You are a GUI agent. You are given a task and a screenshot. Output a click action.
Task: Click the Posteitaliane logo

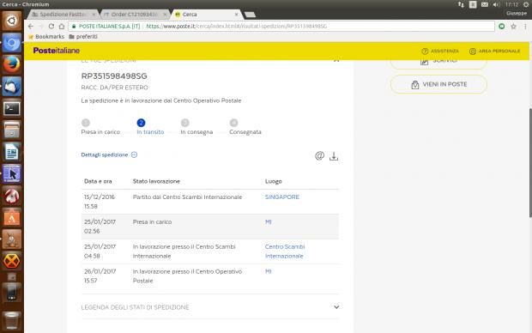click(x=57, y=51)
